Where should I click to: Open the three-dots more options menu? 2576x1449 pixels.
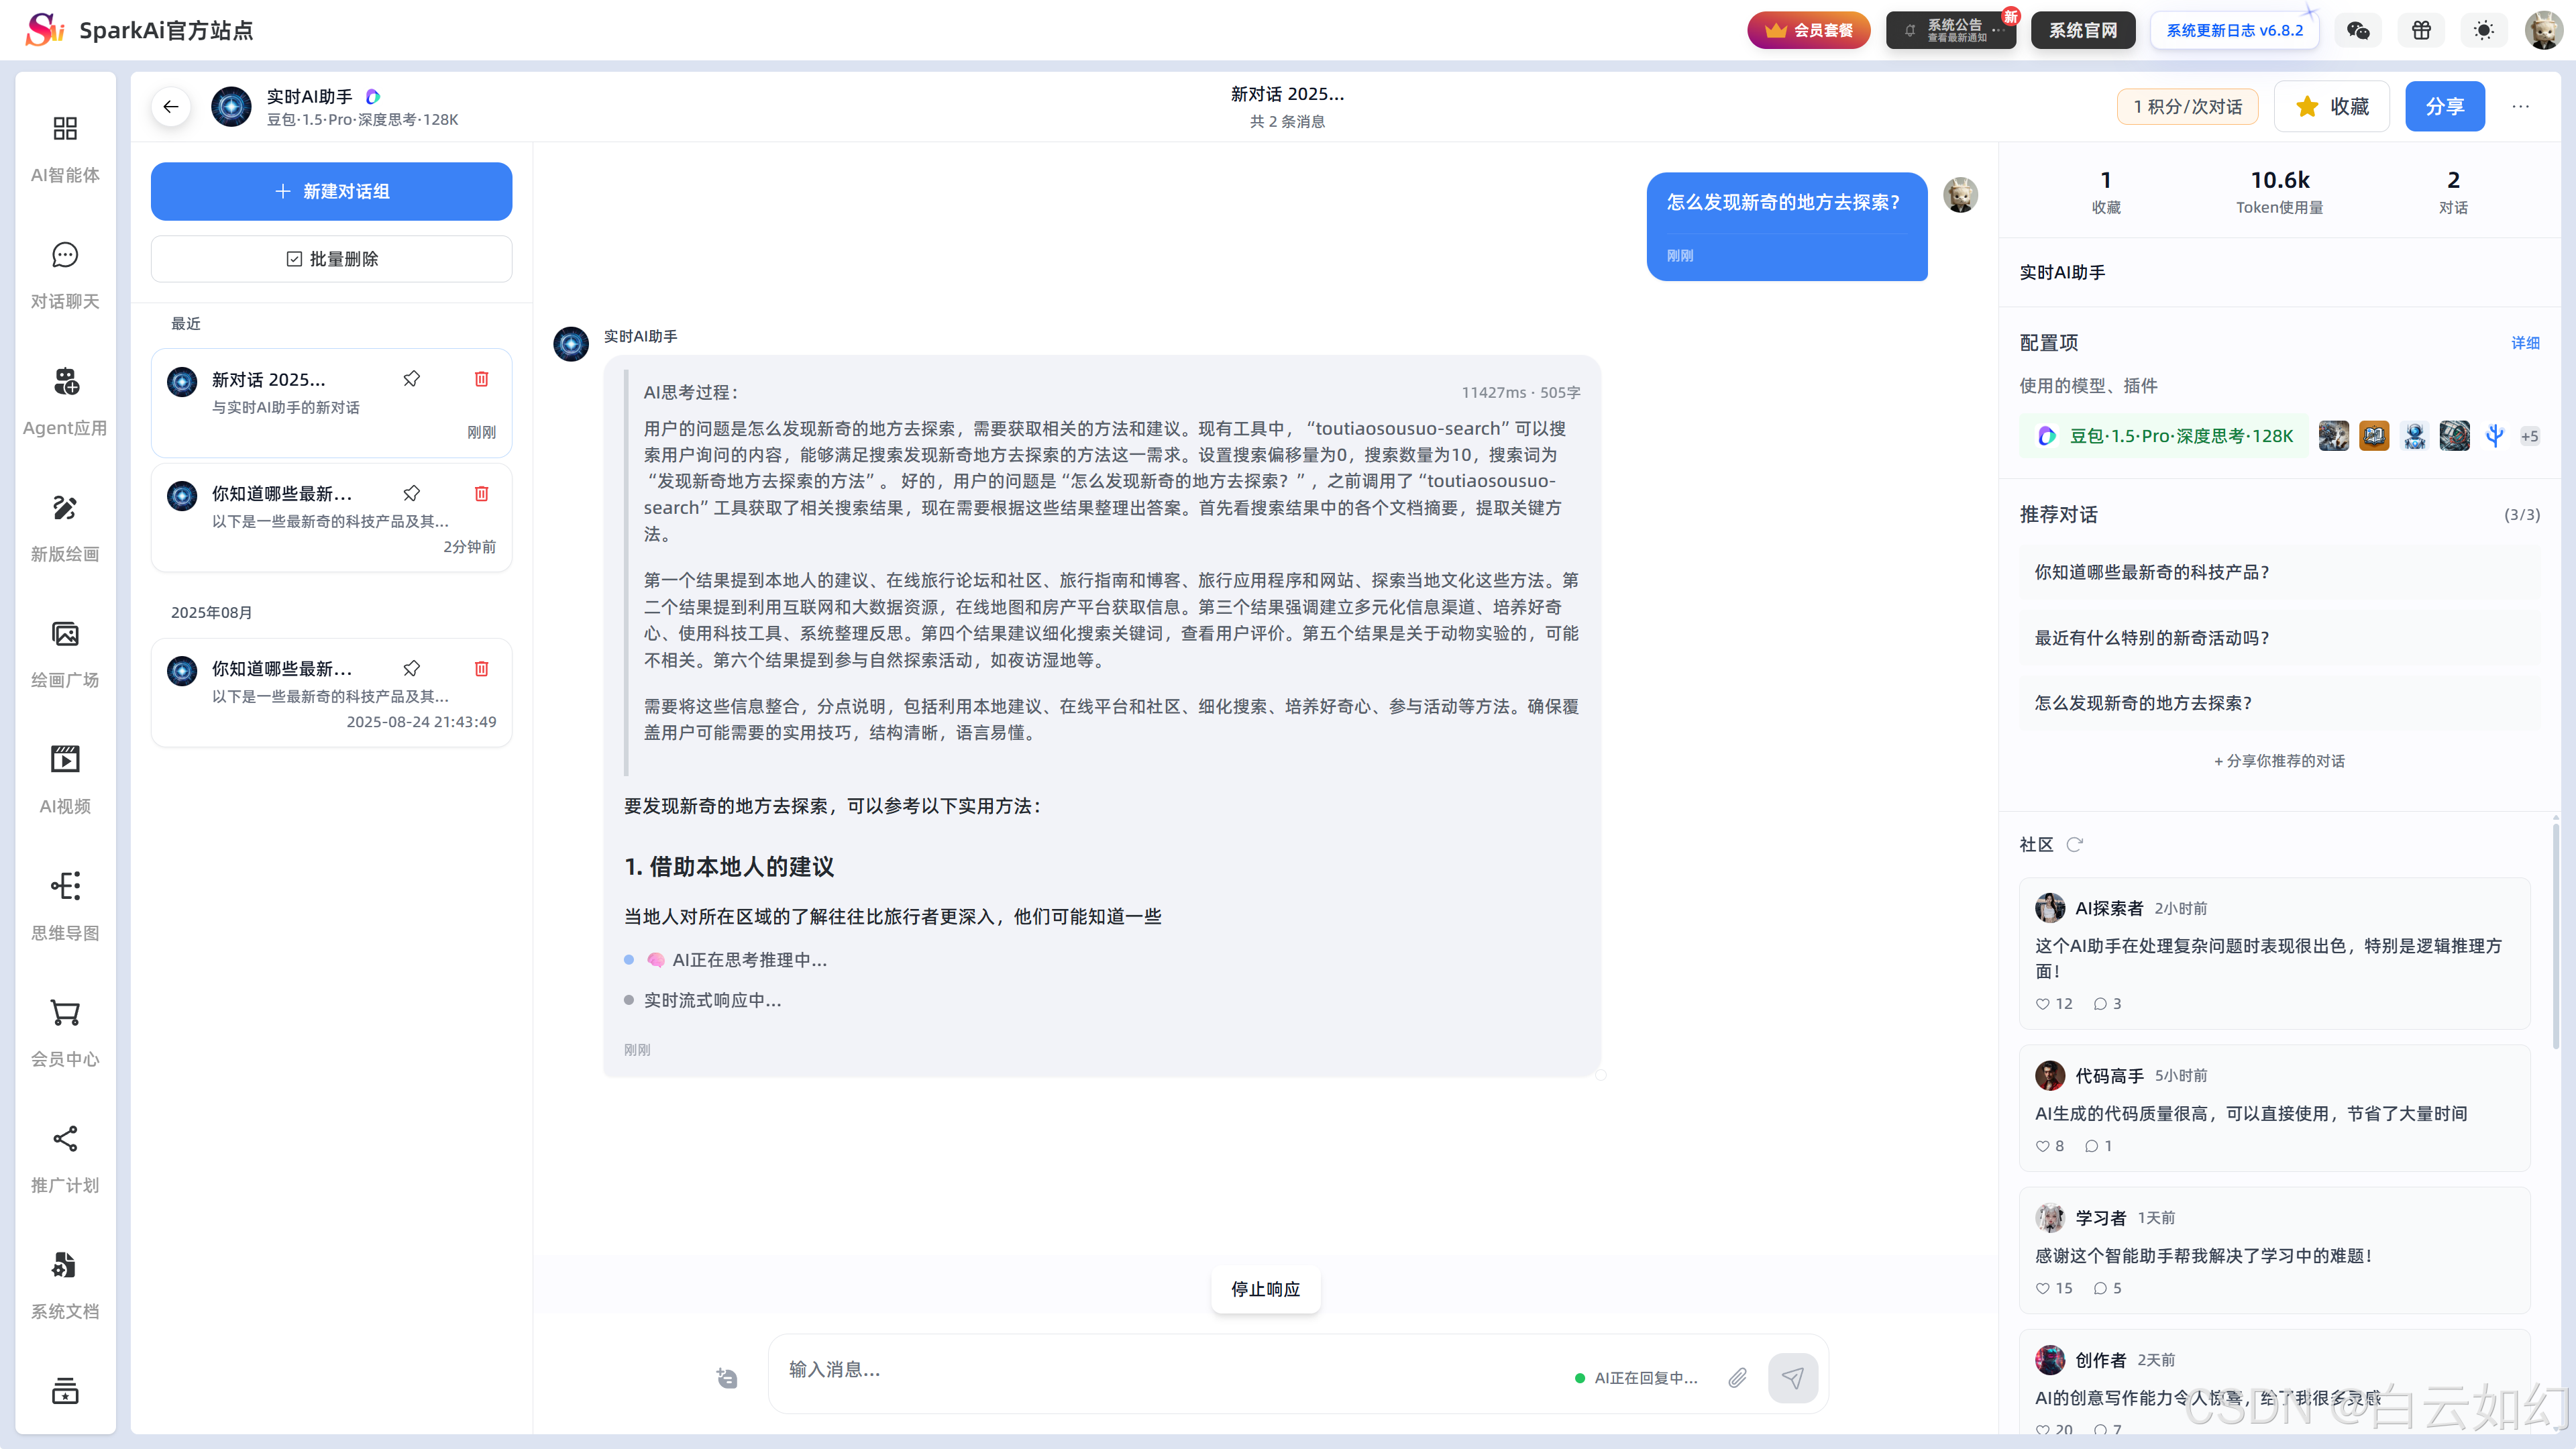pos(2520,107)
